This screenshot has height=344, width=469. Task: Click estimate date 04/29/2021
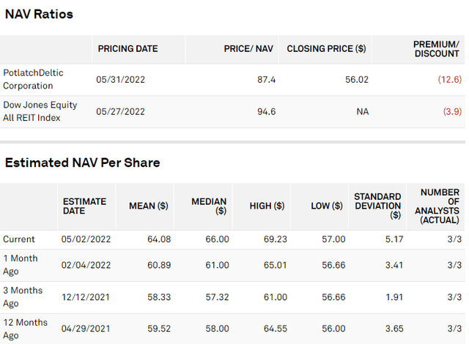(86, 329)
